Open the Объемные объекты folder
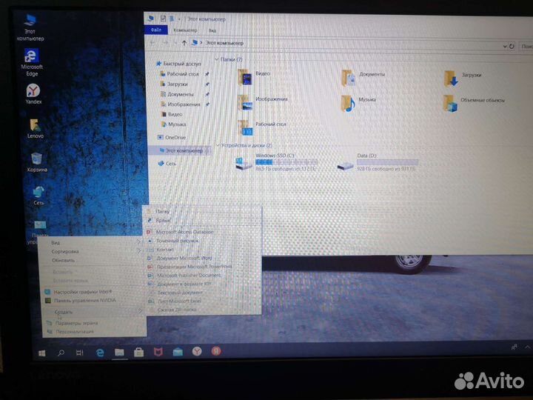Image resolution: width=533 pixels, height=400 pixels. [475, 104]
